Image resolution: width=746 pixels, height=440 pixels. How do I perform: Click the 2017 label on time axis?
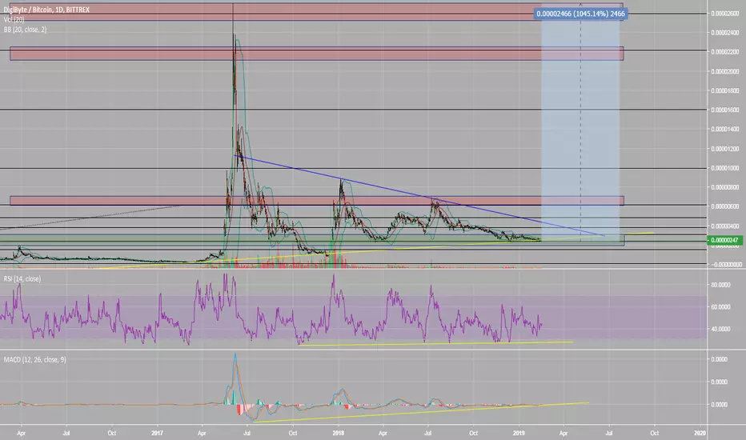coord(157,433)
